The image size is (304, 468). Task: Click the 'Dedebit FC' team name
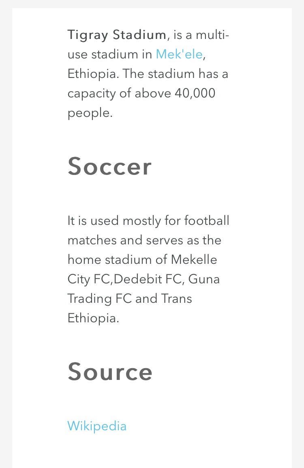[147, 279]
